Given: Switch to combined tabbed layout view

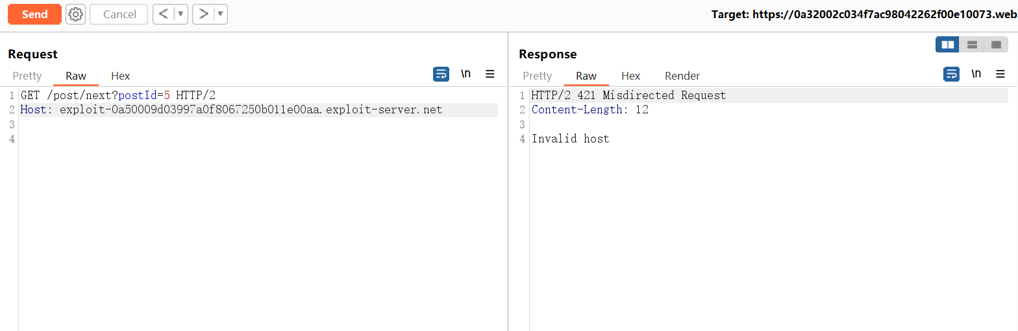Looking at the screenshot, I should click(x=996, y=45).
